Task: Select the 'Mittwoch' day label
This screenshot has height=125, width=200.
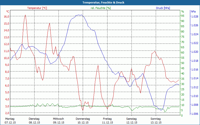Action: pos(58,119)
